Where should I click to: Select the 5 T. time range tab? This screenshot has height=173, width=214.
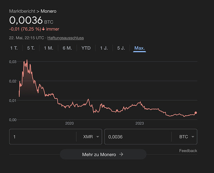point(31,48)
